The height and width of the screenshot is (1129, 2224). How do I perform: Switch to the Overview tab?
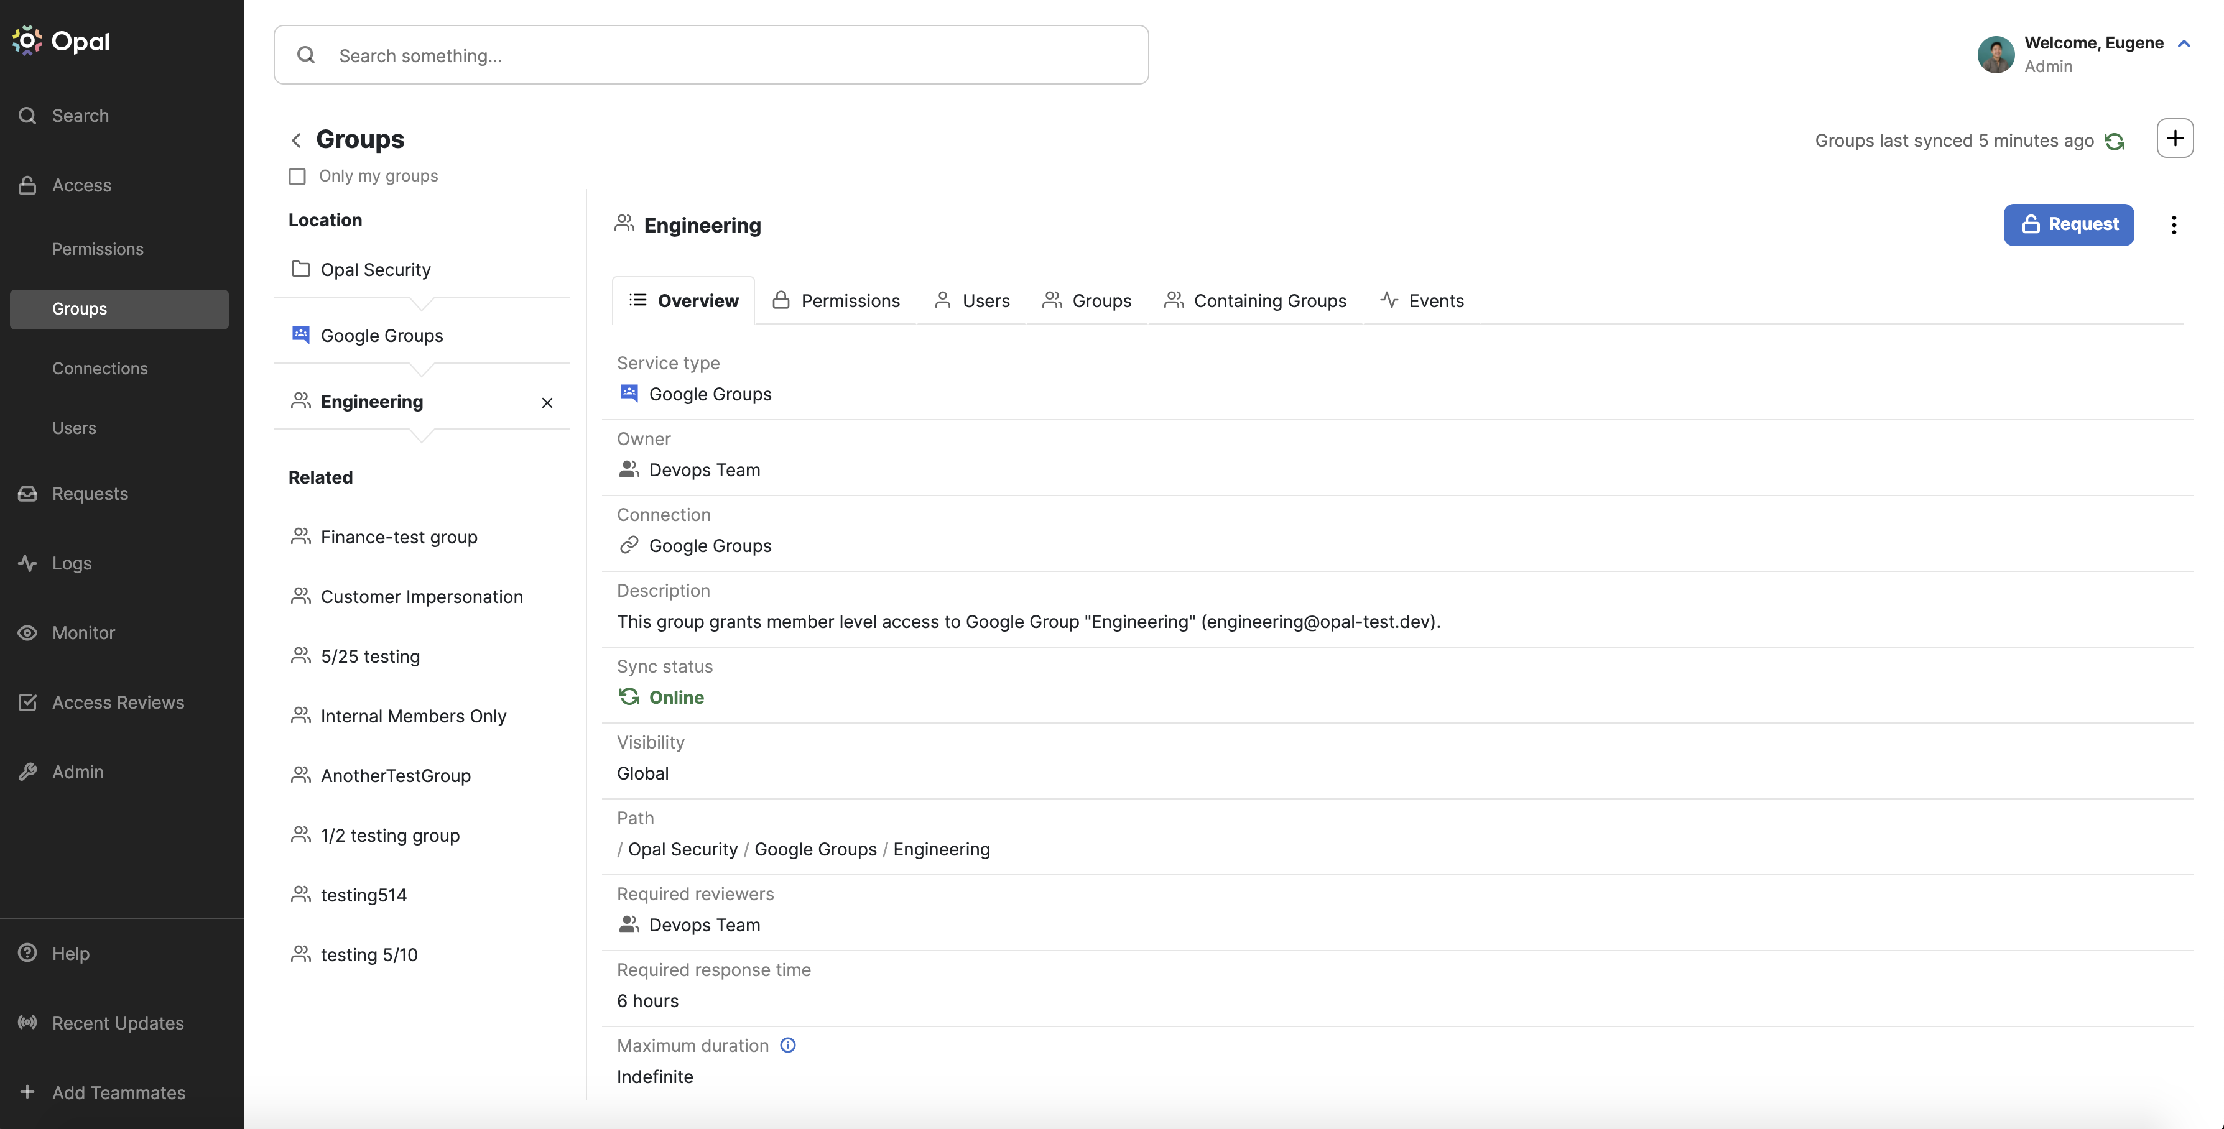coord(683,300)
